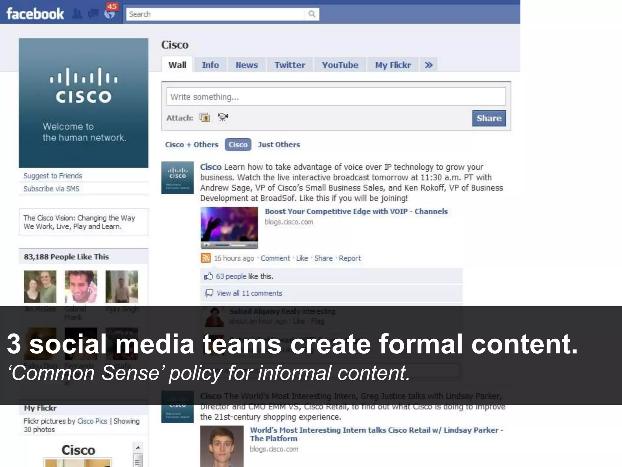Click the thumbs-up icon beside 63 people

click(x=208, y=276)
